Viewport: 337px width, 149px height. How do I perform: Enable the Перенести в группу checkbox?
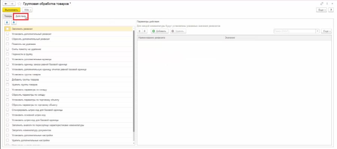[8, 54]
